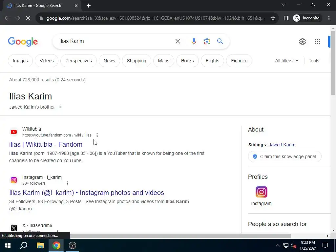Viewport: 336px width, 252px height.
Task: Open the Google apps grid
Action: coord(317,42)
